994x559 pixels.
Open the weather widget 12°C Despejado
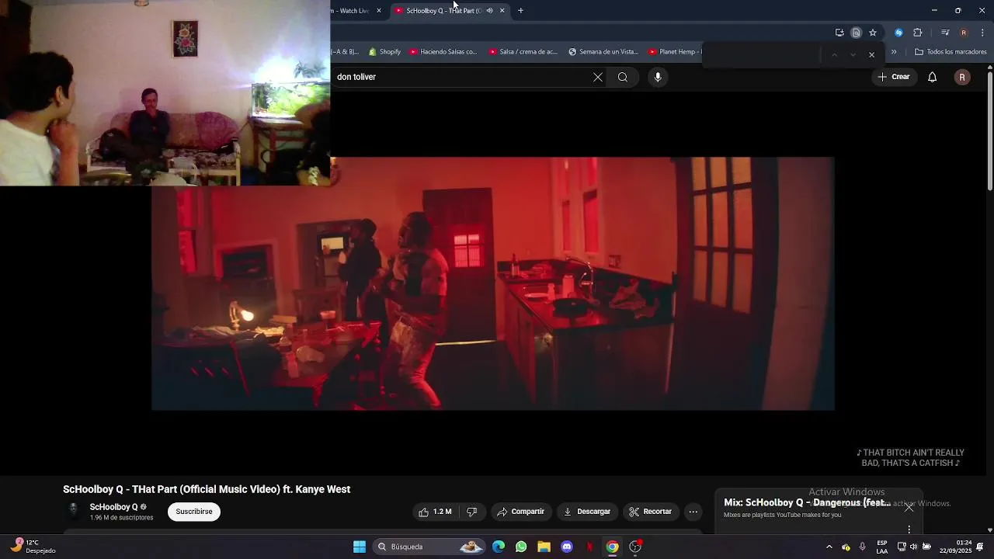pyautogui.click(x=34, y=547)
